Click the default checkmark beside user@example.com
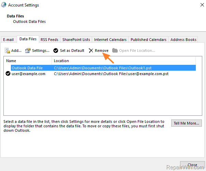Screen dimensions: 206x171 pyautogui.click(x=8, y=74)
